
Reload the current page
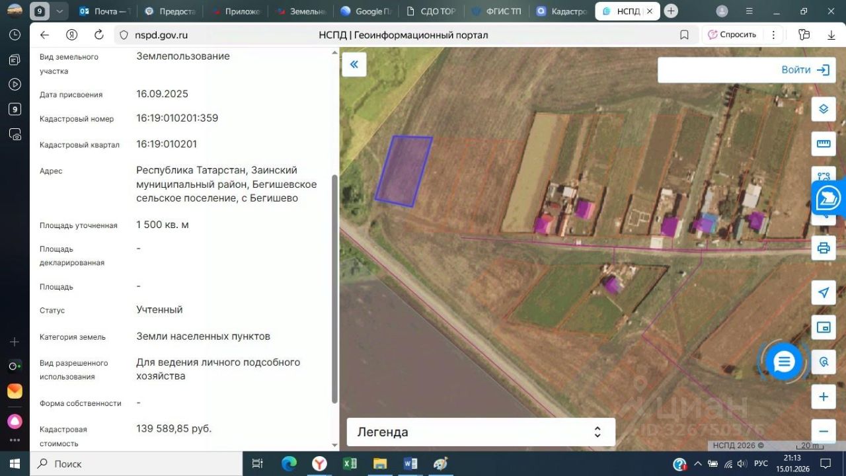coord(99,35)
